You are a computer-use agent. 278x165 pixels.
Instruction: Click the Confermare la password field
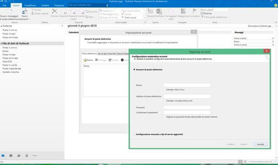[x=187, y=112]
